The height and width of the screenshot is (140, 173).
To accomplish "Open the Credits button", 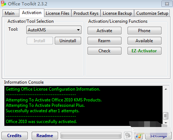I will click(14, 136).
